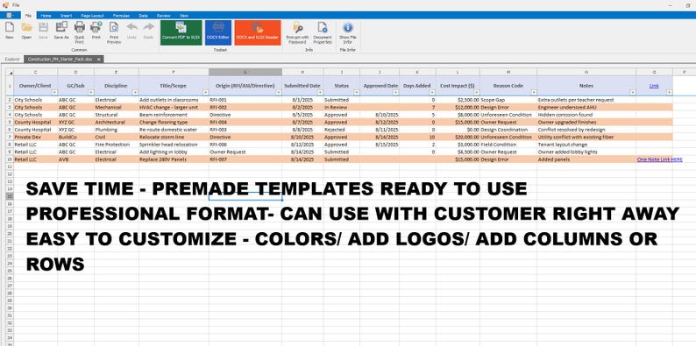Open Print Preview
696x346 pixels.
click(114, 32)
